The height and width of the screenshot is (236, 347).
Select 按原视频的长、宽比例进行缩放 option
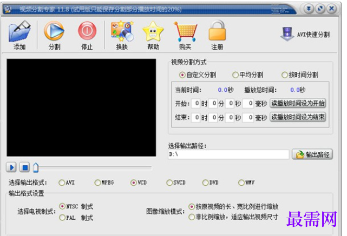pyautogui.click(x=233, y=206)
